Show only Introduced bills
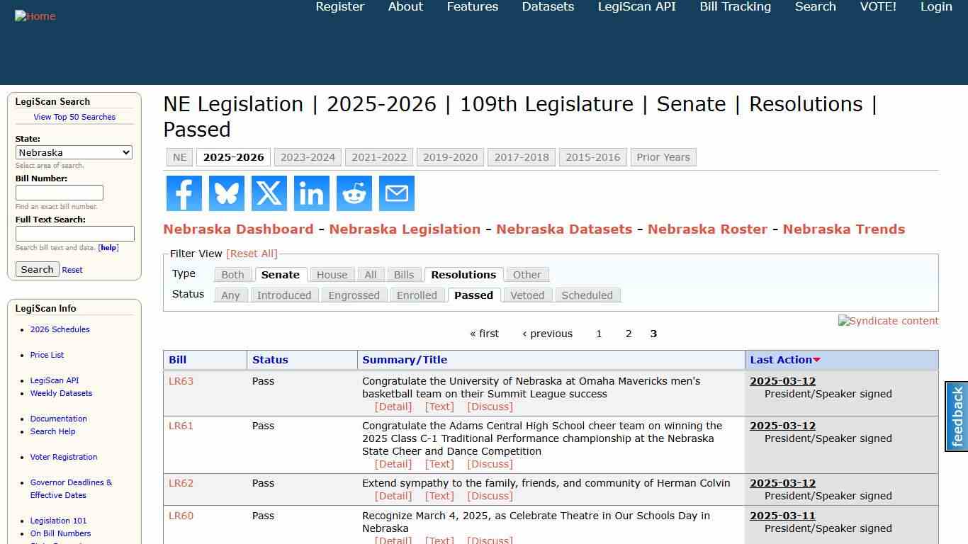The height and width of the screenshot is (544, 968). pyautogui.click(x=284, y=295)
